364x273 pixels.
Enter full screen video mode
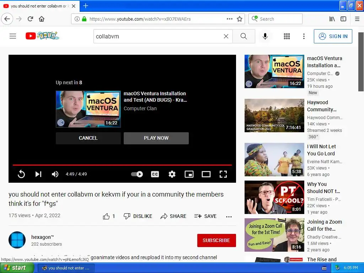coord(223,174)
